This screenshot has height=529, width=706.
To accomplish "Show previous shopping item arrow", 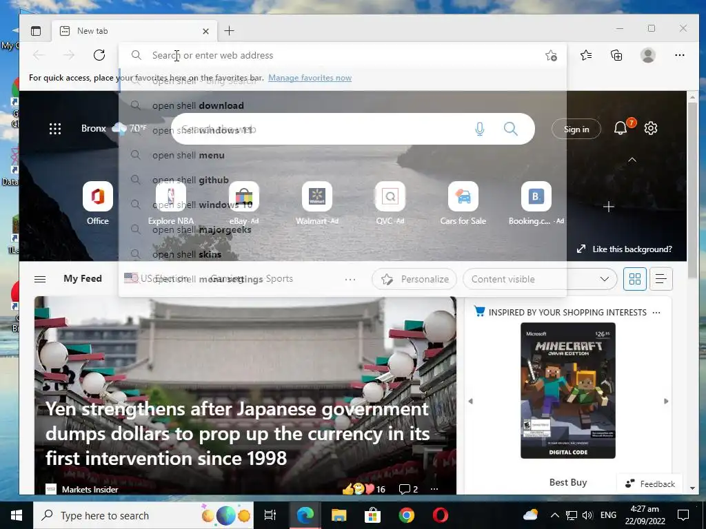I will click(470, 402).
